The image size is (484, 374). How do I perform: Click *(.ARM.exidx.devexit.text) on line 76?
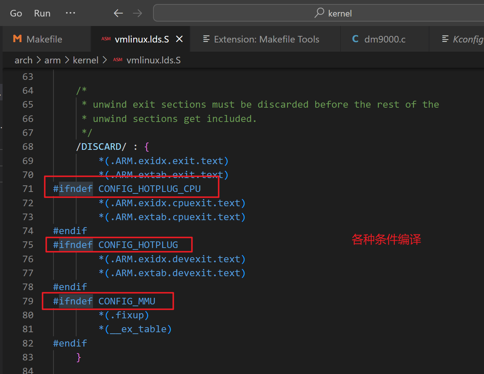(x=172, y=259)
